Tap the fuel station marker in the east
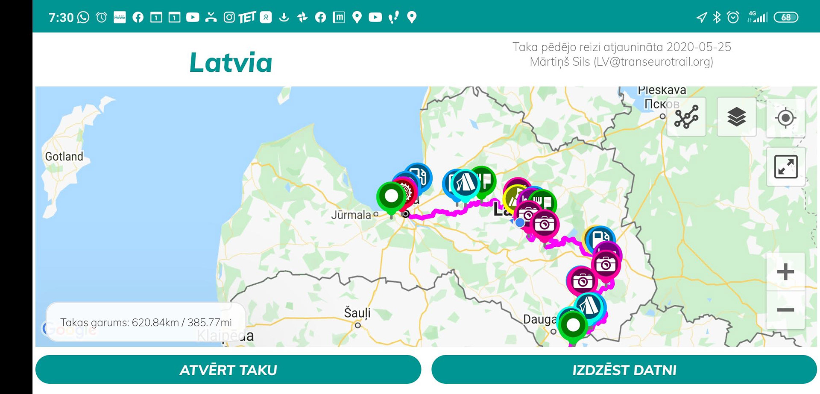The image size is (820, 394). click(x=600, y=238)
